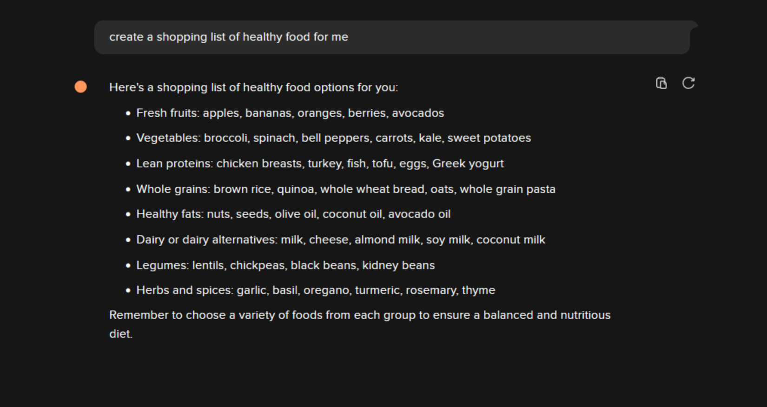Click "coconut milk" in the dairy list

tap(510, 240)
